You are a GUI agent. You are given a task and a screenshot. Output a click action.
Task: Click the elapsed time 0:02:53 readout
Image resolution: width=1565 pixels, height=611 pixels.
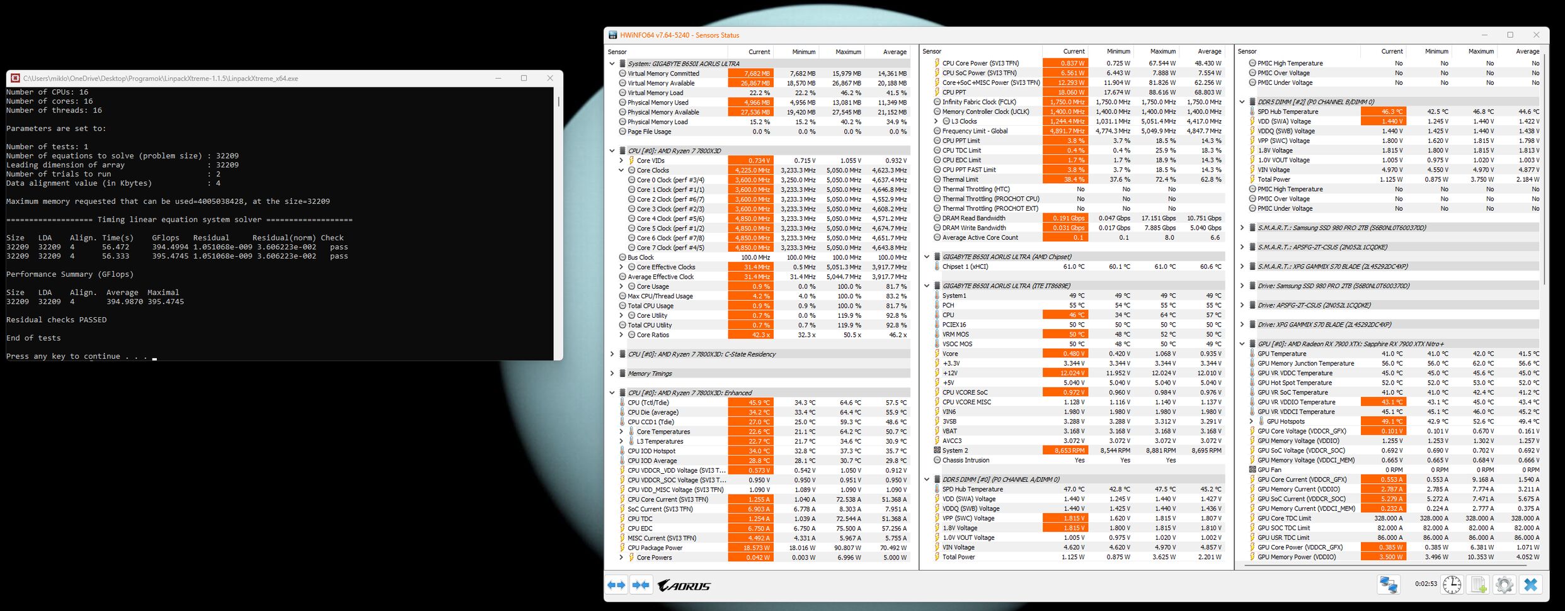(1426, 584)
